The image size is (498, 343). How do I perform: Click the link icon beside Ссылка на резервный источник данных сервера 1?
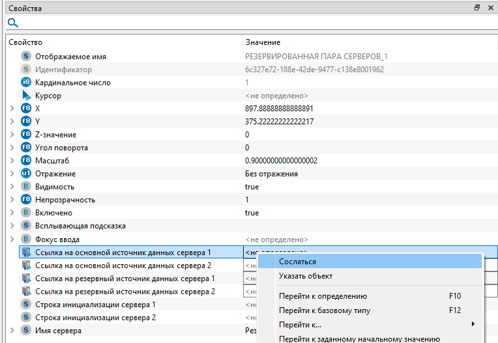[x=26, y=279]
